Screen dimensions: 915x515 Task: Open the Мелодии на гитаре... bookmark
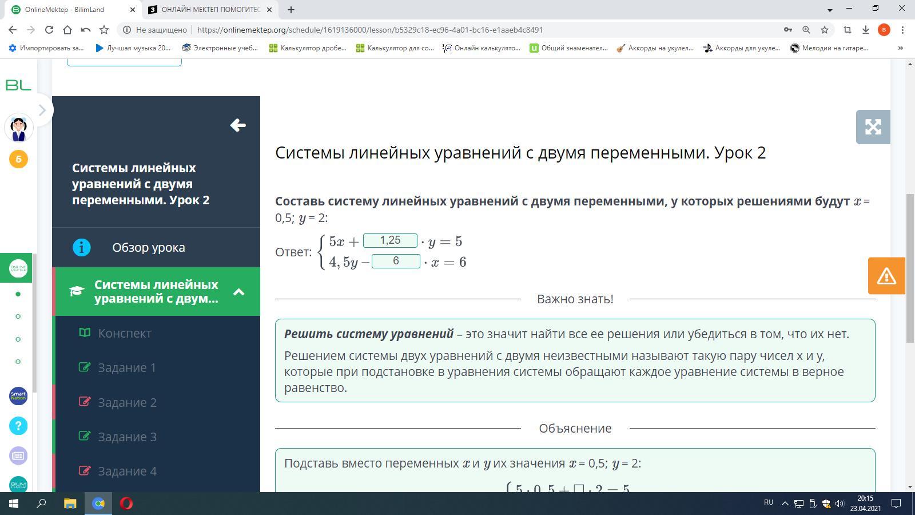click(x=829, y=48)
